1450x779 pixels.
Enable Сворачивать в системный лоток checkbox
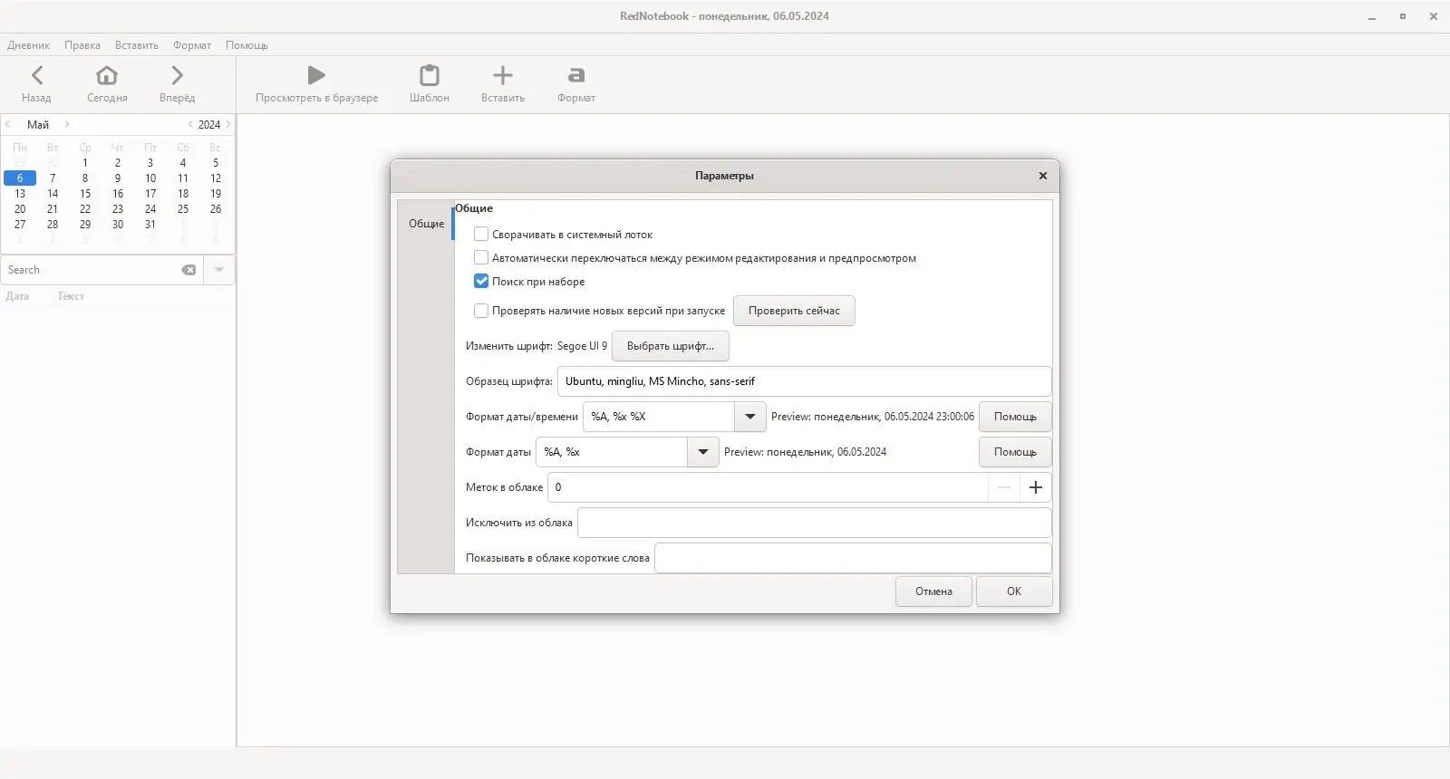pos(481,234)
